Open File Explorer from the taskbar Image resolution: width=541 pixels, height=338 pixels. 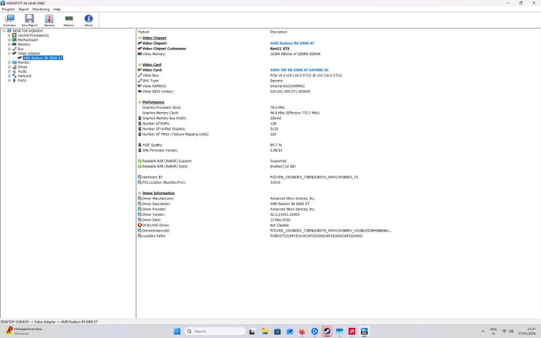265,331
